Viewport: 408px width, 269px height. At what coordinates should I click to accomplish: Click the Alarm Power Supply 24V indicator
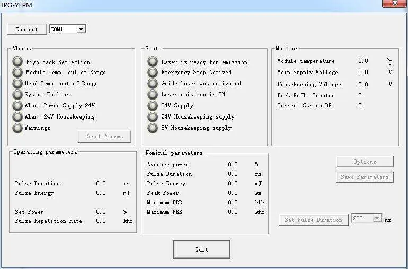pos(17,105)
